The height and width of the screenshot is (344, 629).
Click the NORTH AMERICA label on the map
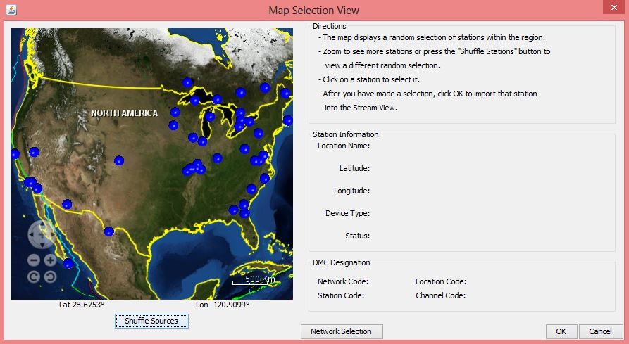click(x=123, y=113)
